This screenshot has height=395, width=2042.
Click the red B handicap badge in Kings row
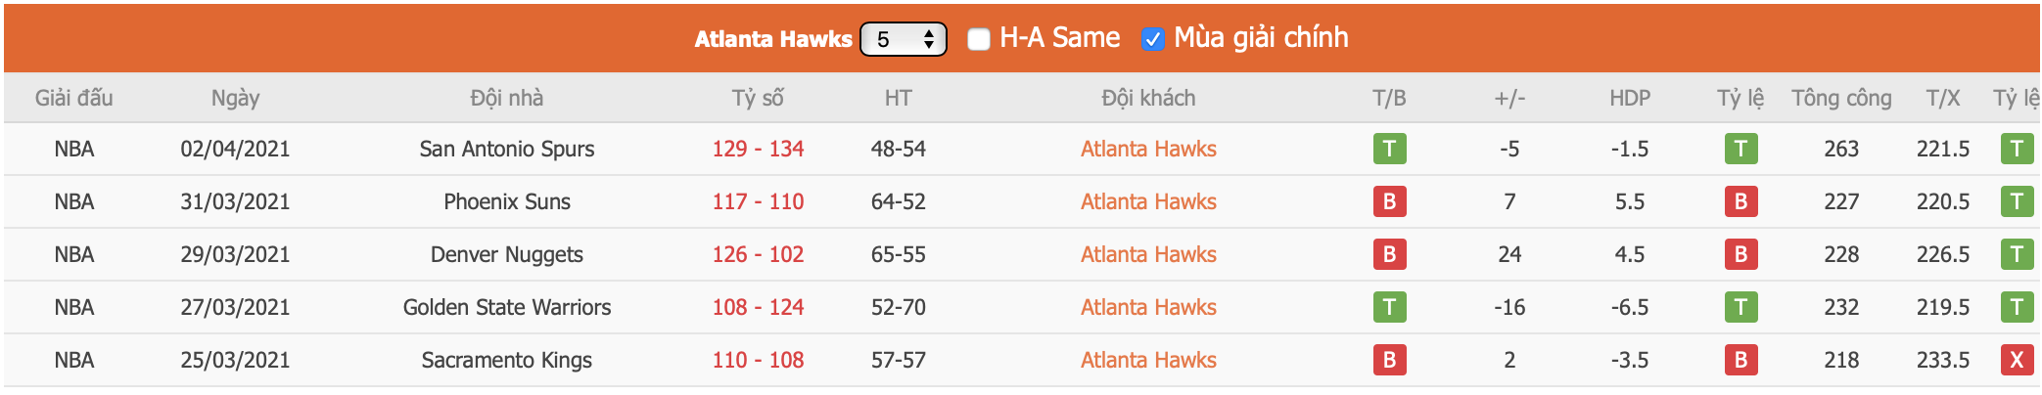(x=1740, y=360)
